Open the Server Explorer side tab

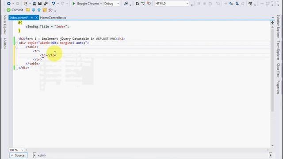click(5, 25)
